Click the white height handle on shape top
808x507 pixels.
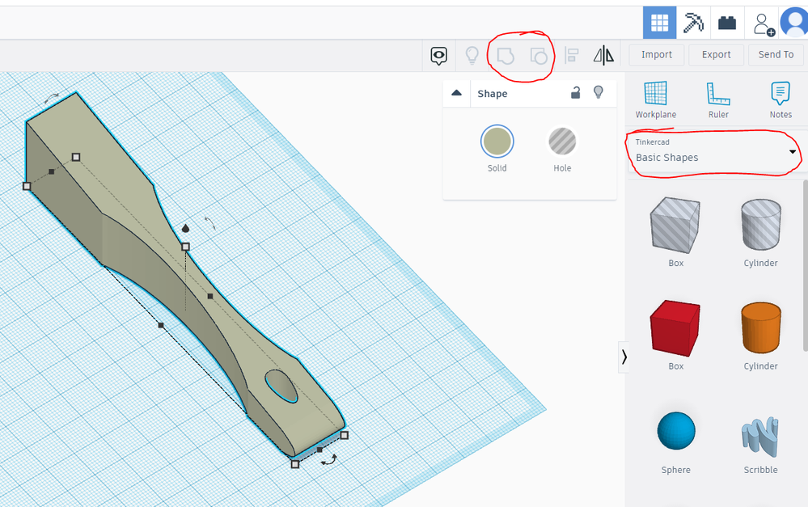185,247
